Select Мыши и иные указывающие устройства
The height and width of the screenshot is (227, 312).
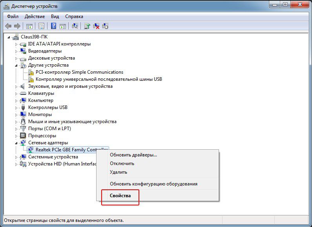point(72,122)
